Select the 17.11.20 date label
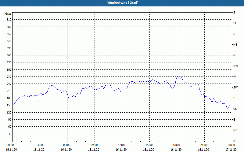The height and width of the screenshot is (153, 244). pos(231,150)
